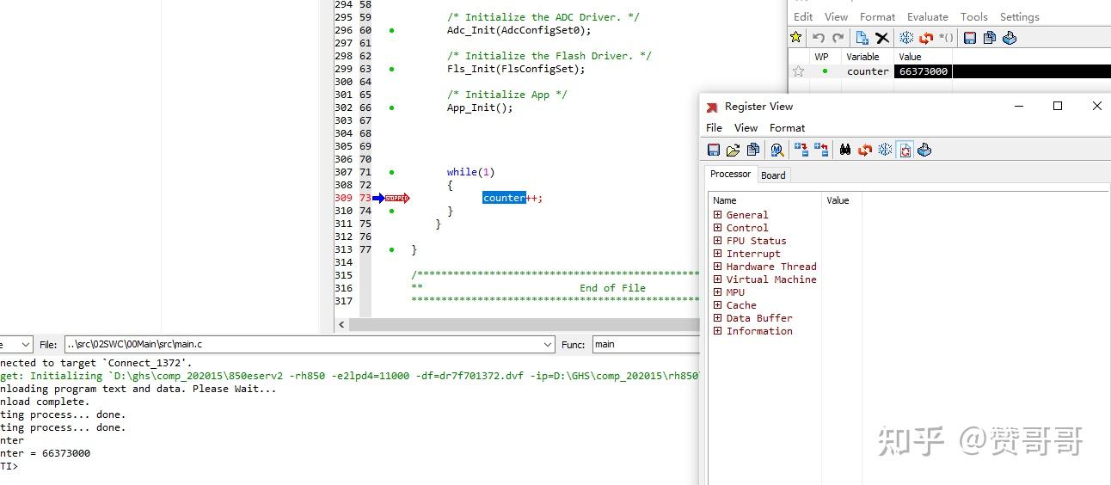Image resolution: width=1111 pixels, height=485 pixels.
Task: Expand the FPU Status register group
Action: [x=717, y=241]
